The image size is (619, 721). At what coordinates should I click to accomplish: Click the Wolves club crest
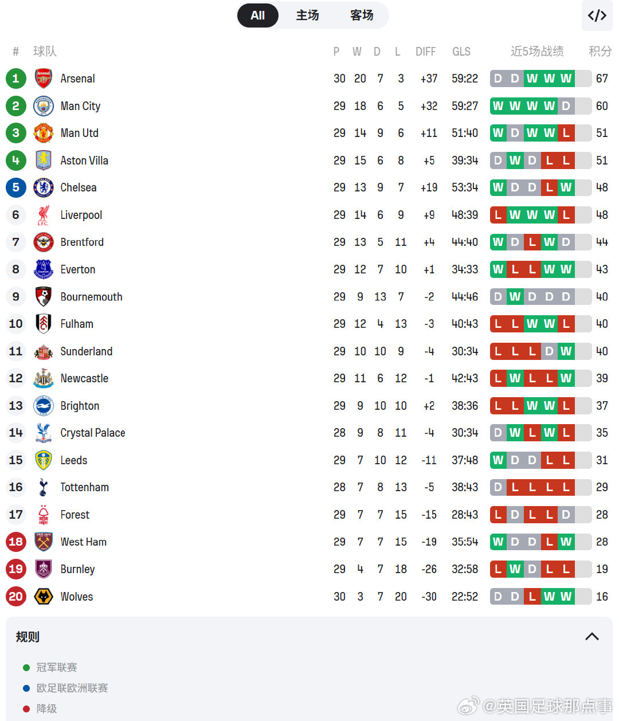point(44,597)
